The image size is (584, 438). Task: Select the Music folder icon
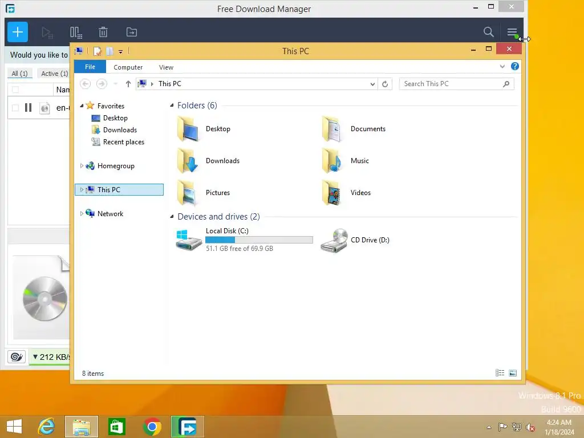click(331, 161)
